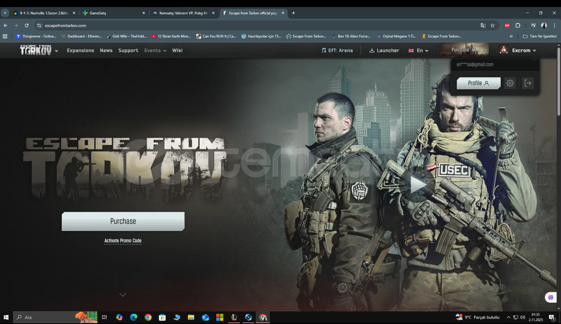Launch Copilot from the taskbar

tap(119, 317)
